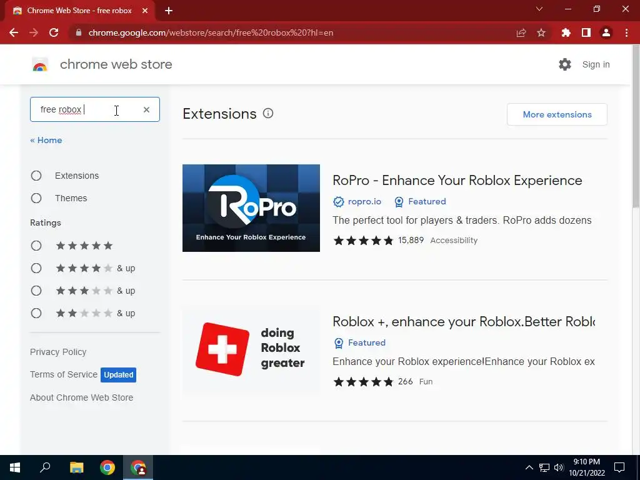
Task: Click the Updated badge beside Terms
Action: tap(118, 375)
